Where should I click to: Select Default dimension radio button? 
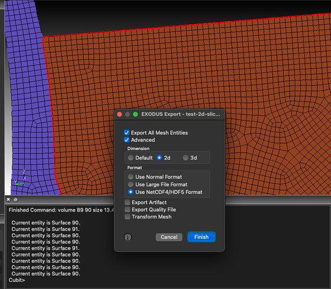click(x=131, y=158)
